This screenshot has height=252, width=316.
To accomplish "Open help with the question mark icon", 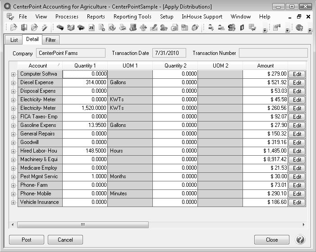I will point(300,239).
